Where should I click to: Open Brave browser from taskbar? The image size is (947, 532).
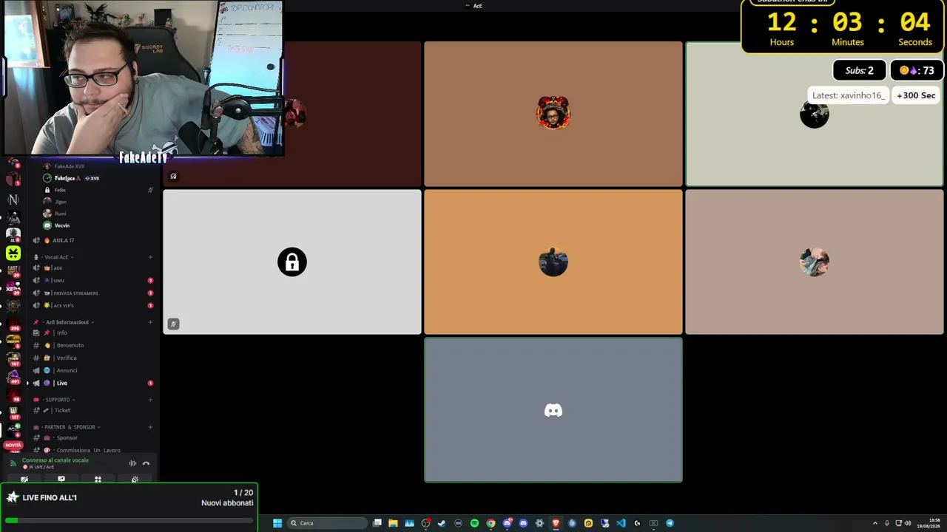pyautogui.click(x=556, y=523)
